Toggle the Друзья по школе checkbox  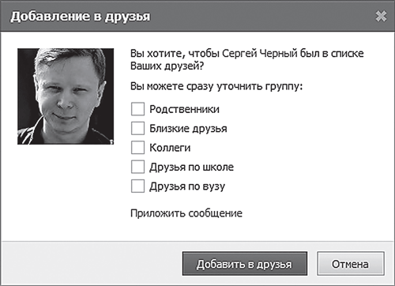click(x=137, y=167)
